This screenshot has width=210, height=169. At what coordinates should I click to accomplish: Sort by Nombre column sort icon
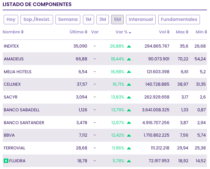click(22, 32)
